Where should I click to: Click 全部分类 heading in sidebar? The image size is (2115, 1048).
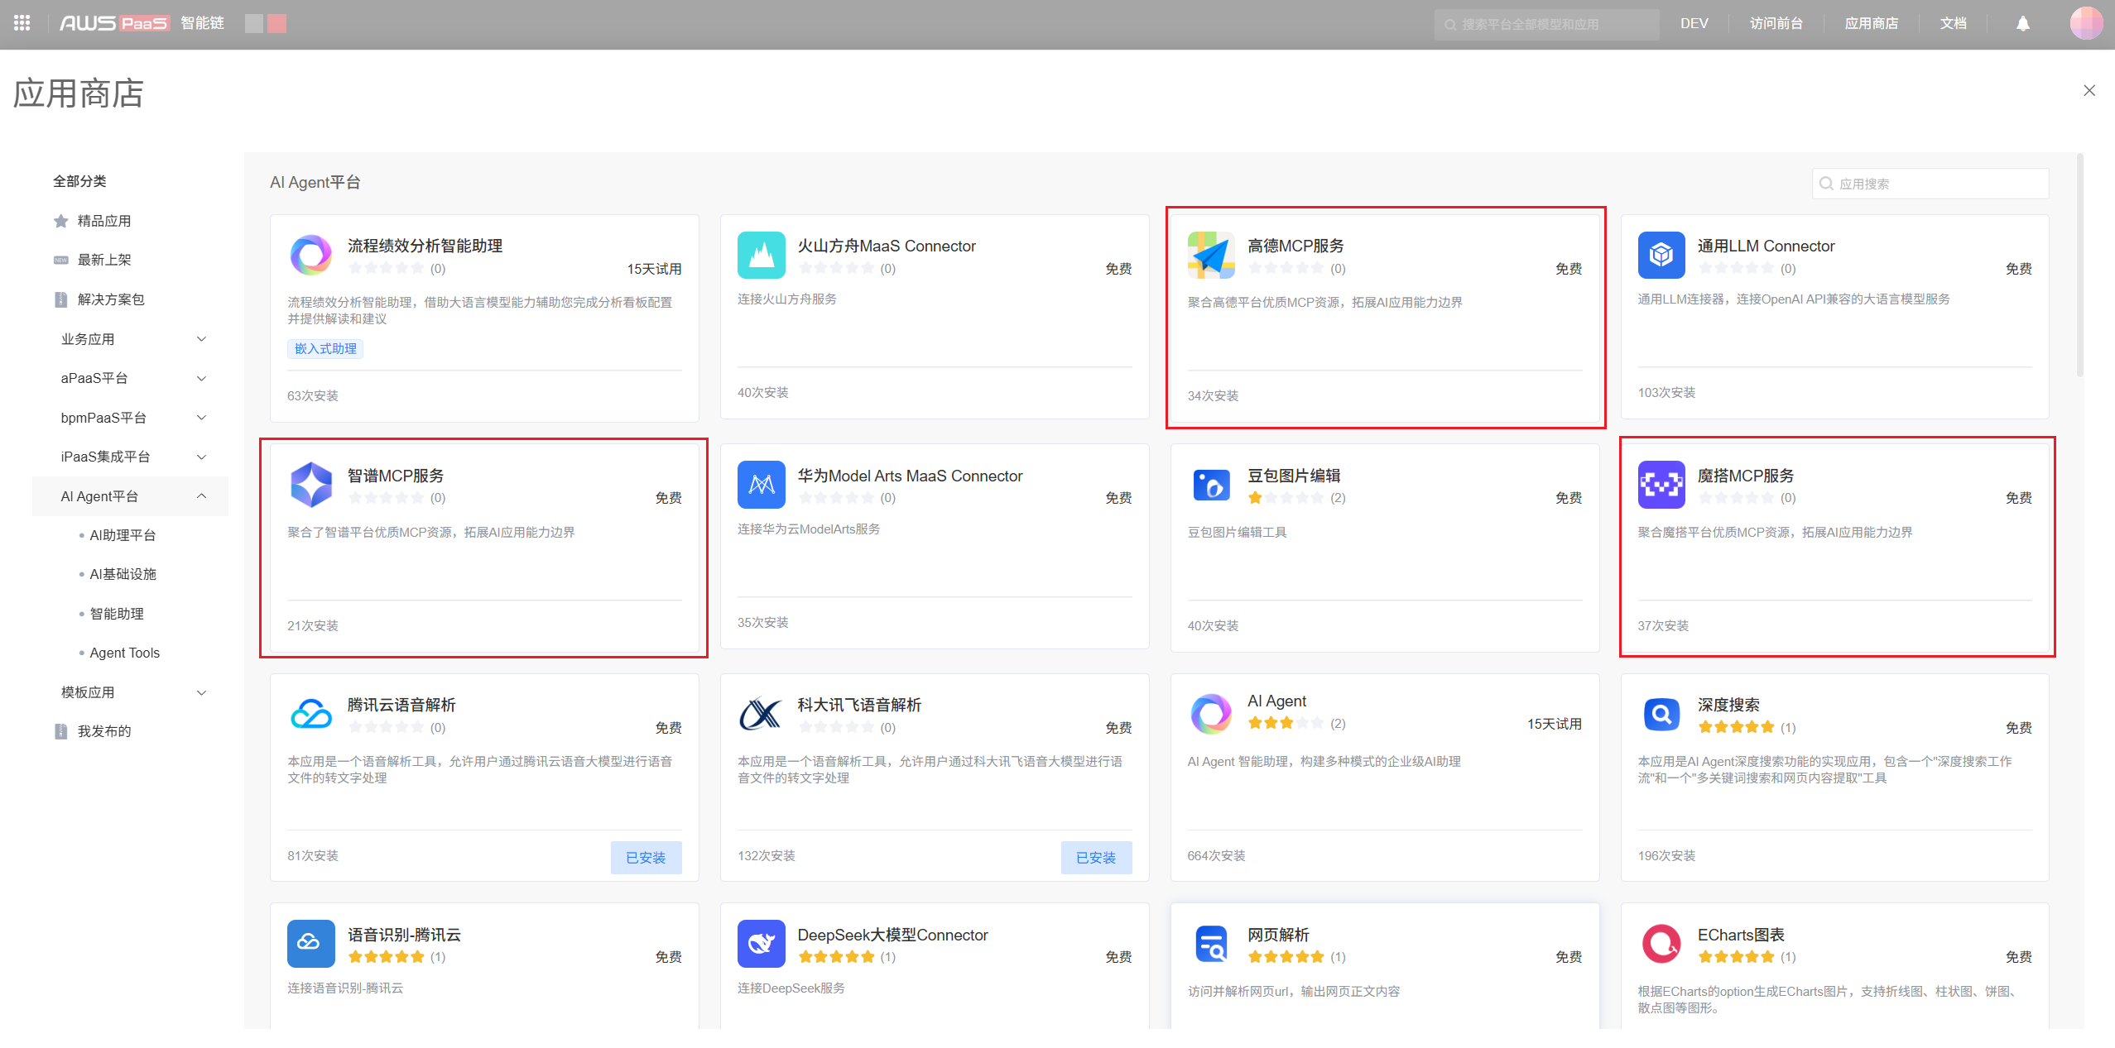(x=79, y=181)
